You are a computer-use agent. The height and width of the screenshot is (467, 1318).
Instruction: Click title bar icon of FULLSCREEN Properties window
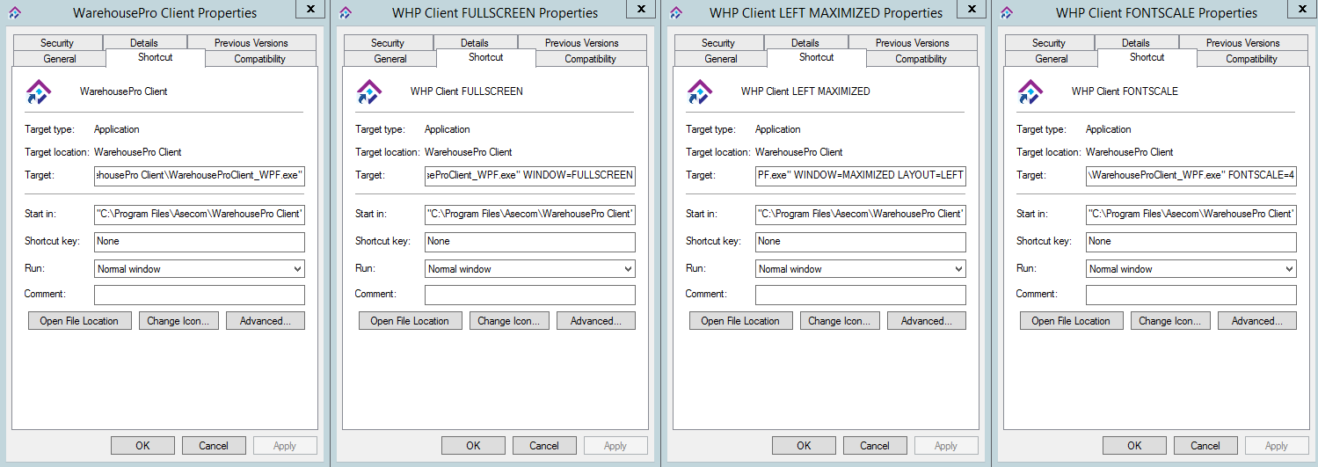click(x=345, y=13)
